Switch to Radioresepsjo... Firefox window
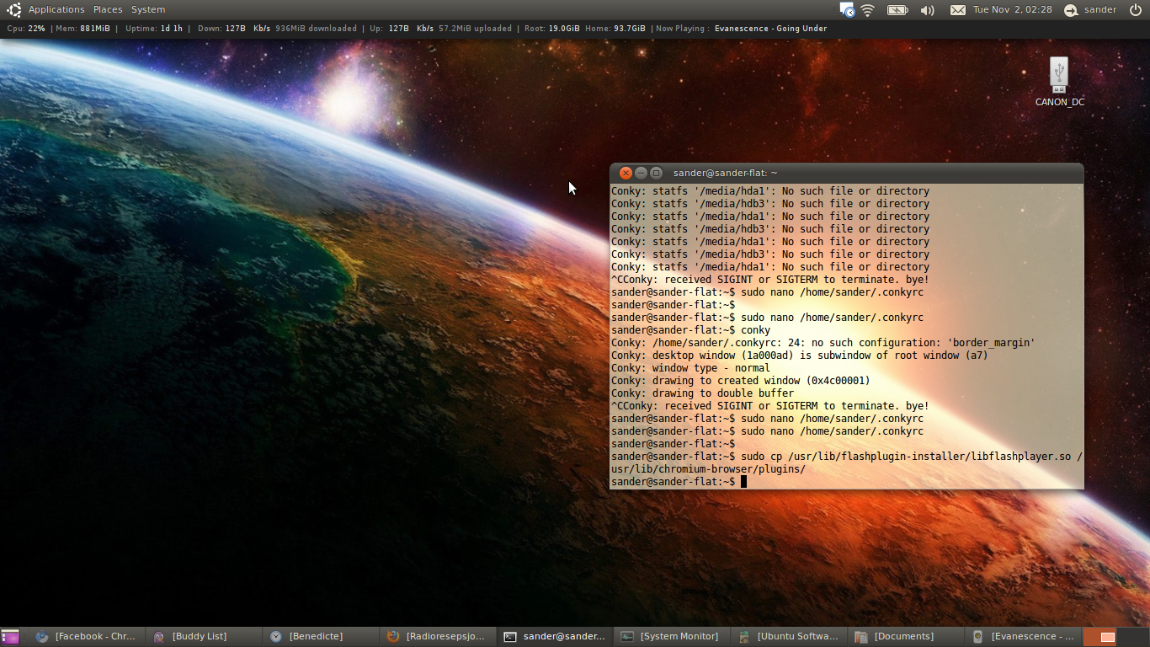 pos(436,637)
